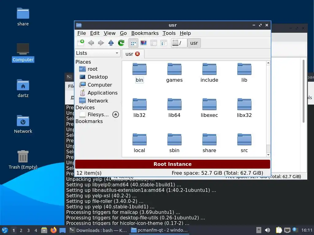The height and width of the screenshot is (235, 314).
Task: Open the Help menu
Action: coord(185,33)
